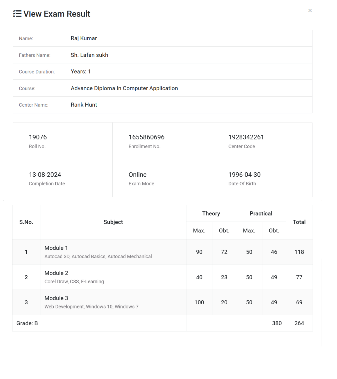Image resolution: width=337 pixels, height=379 pixels.
Task: Click the Subject column header
Action: click(113, 222)
